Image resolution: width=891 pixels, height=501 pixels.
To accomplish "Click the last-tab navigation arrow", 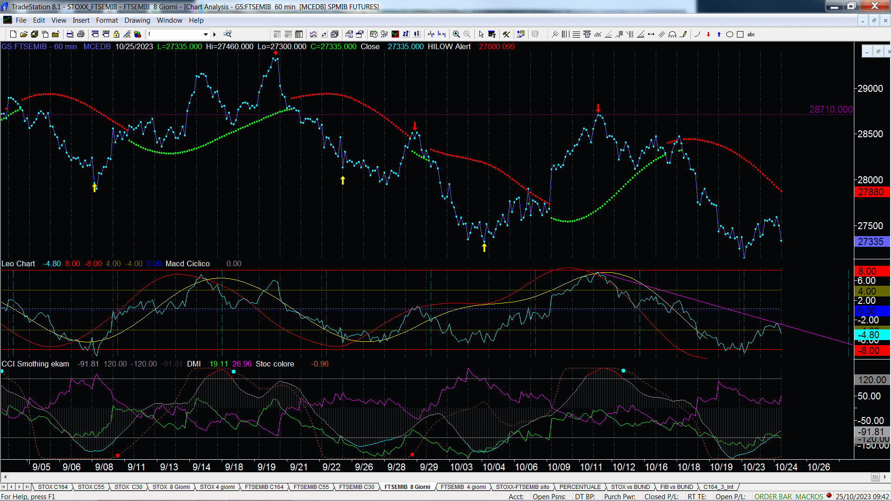I will click(x=27, y=487).
